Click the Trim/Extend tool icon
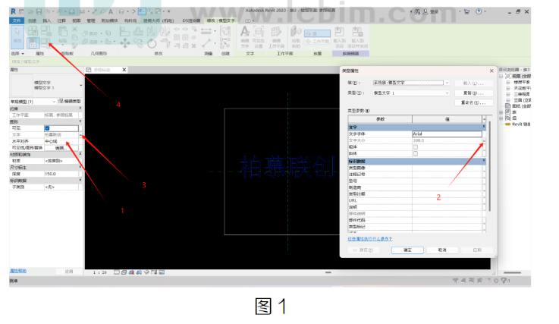 [x=165, y=43]
